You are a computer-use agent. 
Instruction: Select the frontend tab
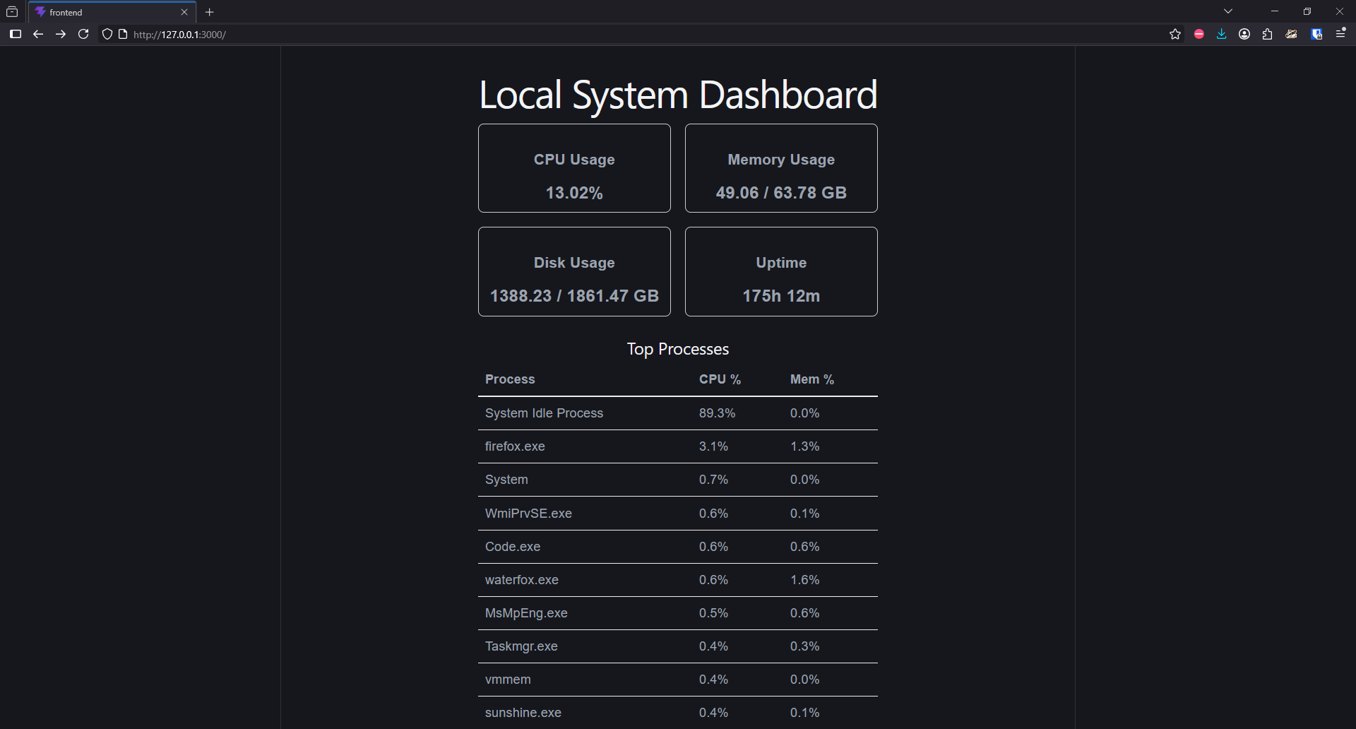112,12
